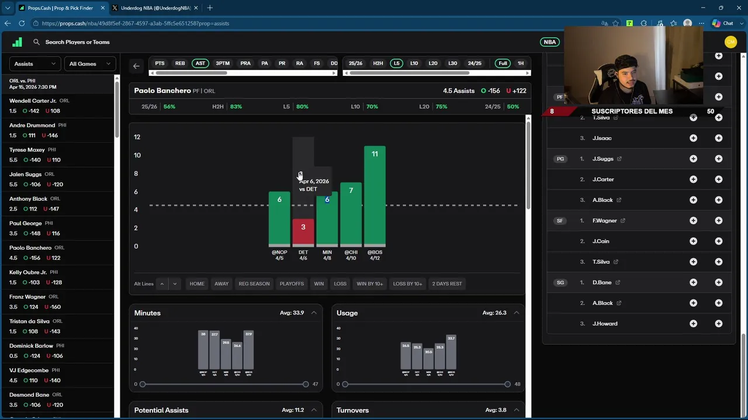Open D.Bane external link icon

pyautogui.click(x=617, y=282)
